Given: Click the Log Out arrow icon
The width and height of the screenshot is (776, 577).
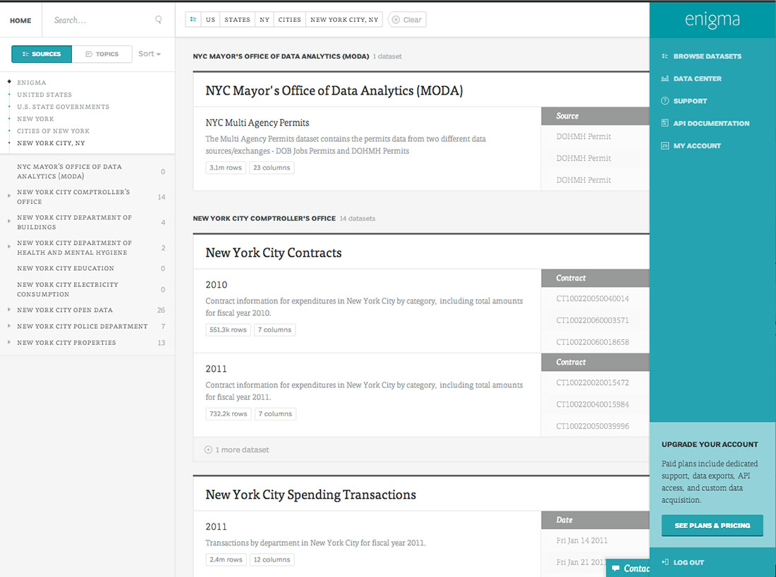Looking at the screenshot, I should click(x=665, y=562).
